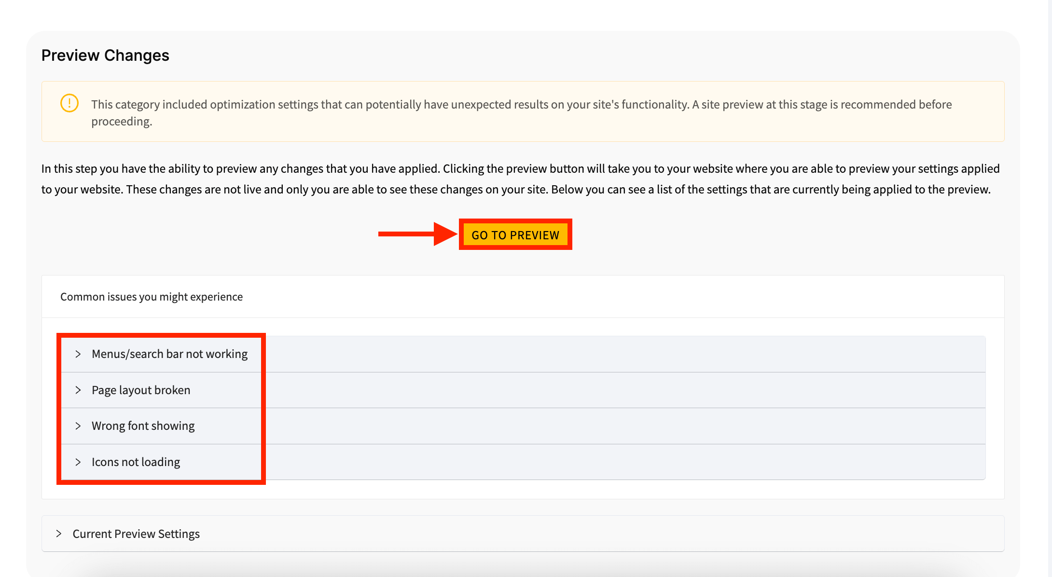
Task: Expand 'Page layout broken' chevron
Action: pyautogui.click(x=78, y=390)
